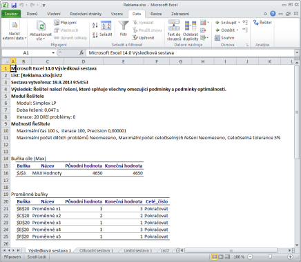
Task: Open the Osnova dialog launcher
Action: 247,45
